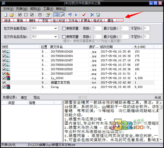The height and width of the screenshot is (148, 164).
Task: Enable 使用变量 for the 在文件名前添加 row
Action: [x=64, y=28]
